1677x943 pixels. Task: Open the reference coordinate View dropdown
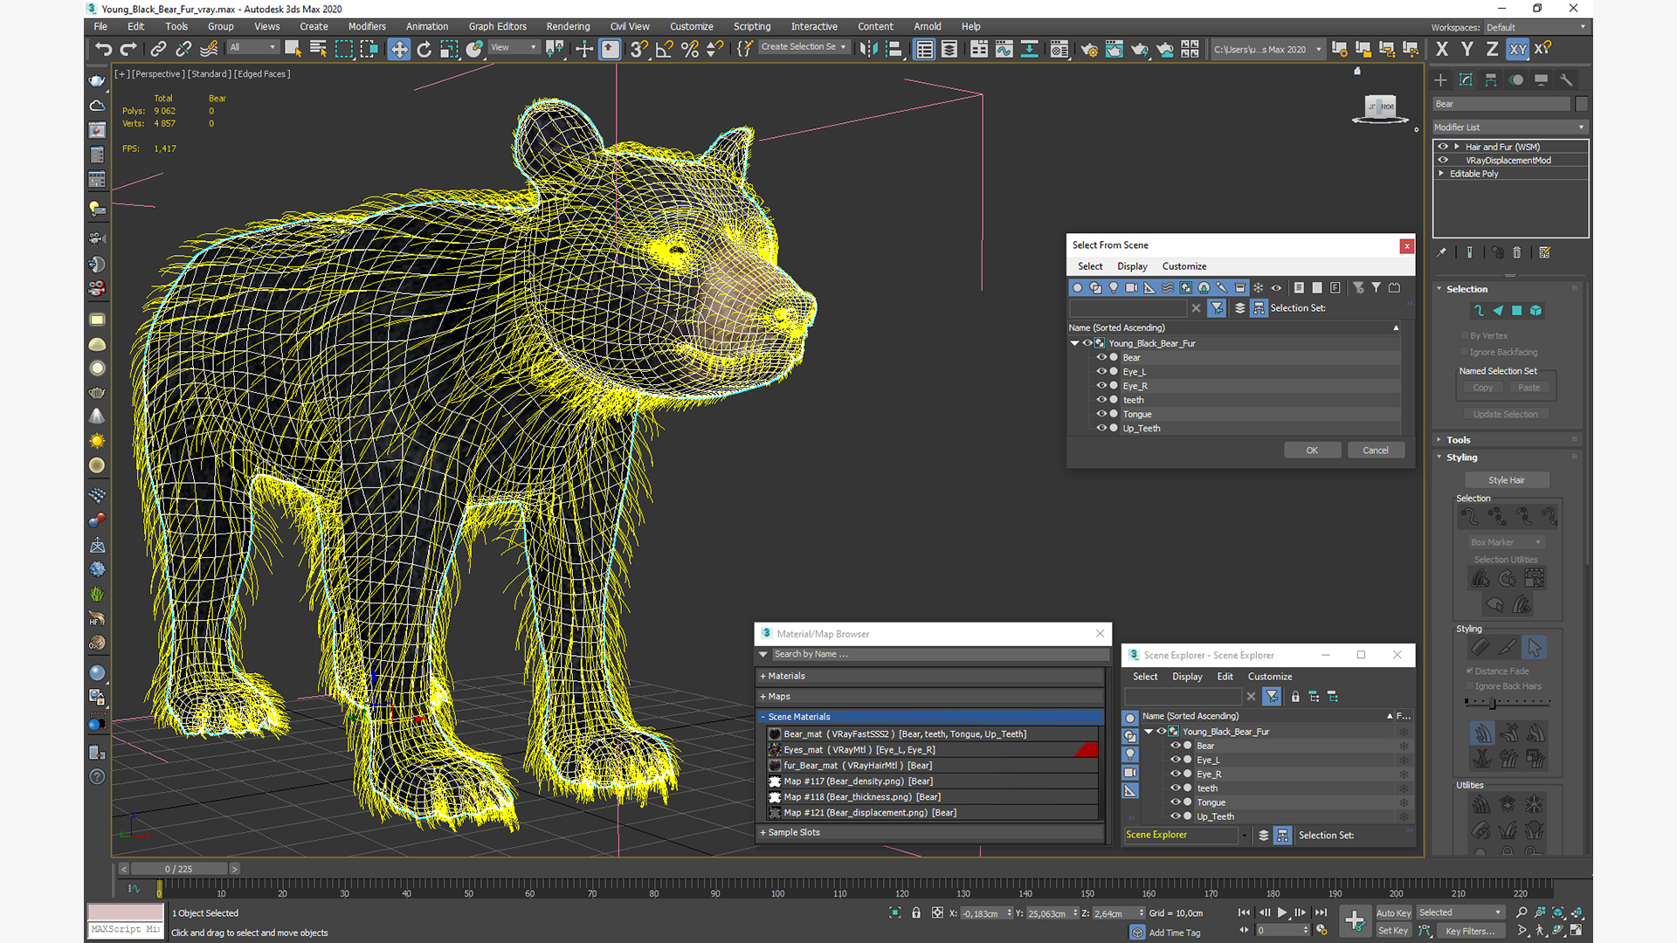(x=514, y=47)
